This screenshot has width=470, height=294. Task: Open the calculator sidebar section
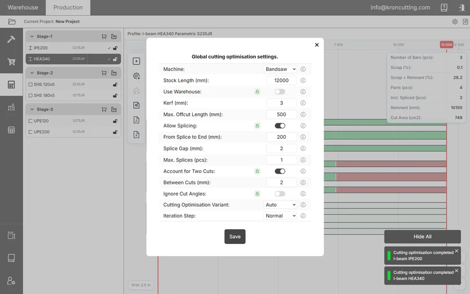pos(11,85)
